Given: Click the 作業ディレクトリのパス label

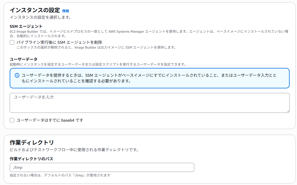Looking at the screenshot, I should [32, 159].
